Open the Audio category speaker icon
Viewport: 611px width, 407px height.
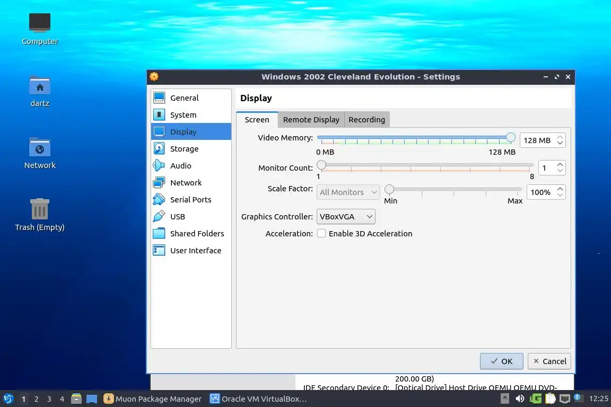[x=159, y=165]
